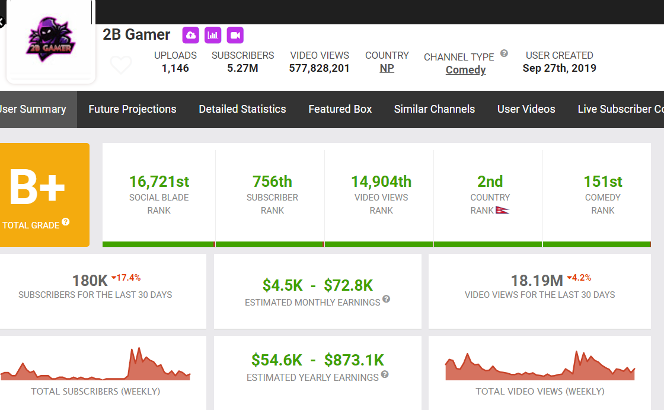
Task: Click the purple cloud upload icon
Action: pyautogui.click(x=190, y=35)
